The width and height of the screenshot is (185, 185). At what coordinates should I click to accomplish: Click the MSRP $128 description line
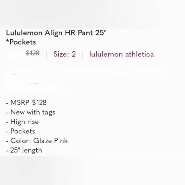pos(26,102)
